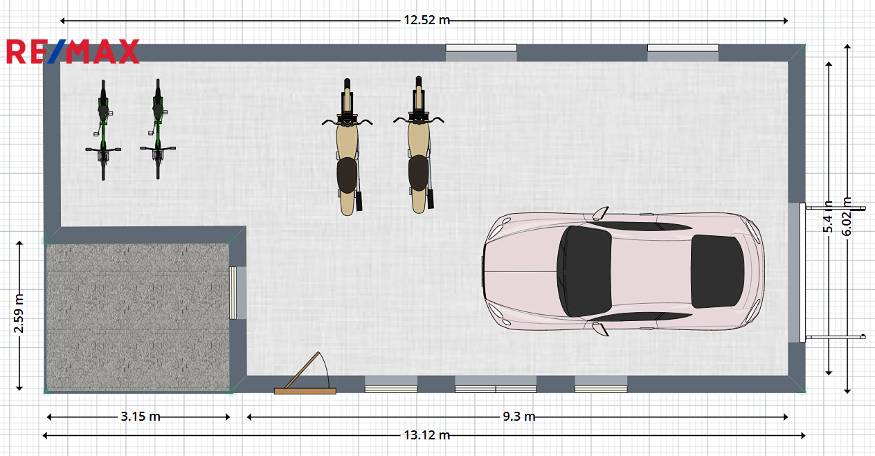Select the rightmost window on bottom wall
Viewport: 875px width, 456px height.
click(x=601, y=385)
